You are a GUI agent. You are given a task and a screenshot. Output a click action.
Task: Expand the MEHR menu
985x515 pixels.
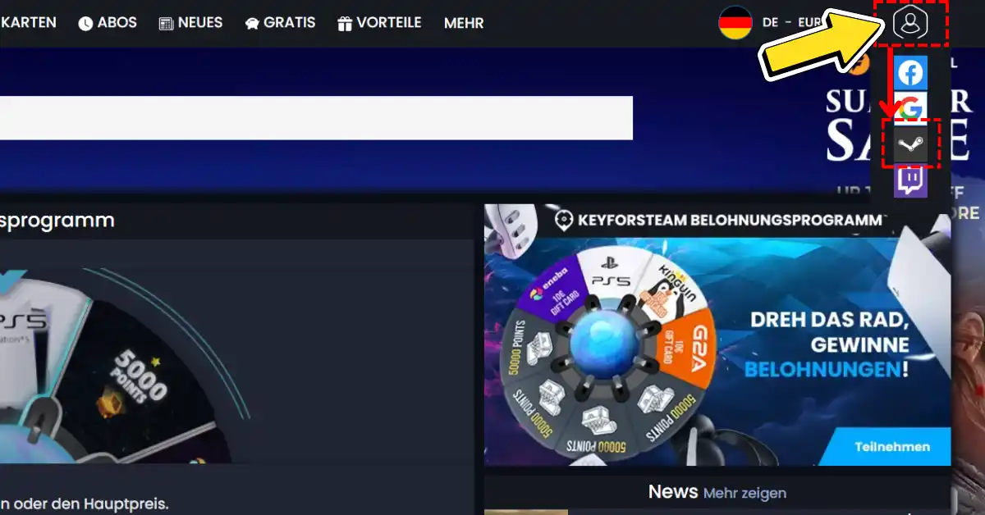[463, 23]
